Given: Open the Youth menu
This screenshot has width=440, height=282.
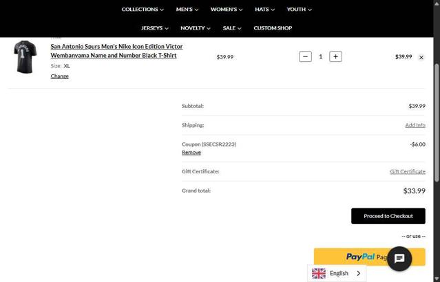Looking at the screenshot, I should 299,9.
